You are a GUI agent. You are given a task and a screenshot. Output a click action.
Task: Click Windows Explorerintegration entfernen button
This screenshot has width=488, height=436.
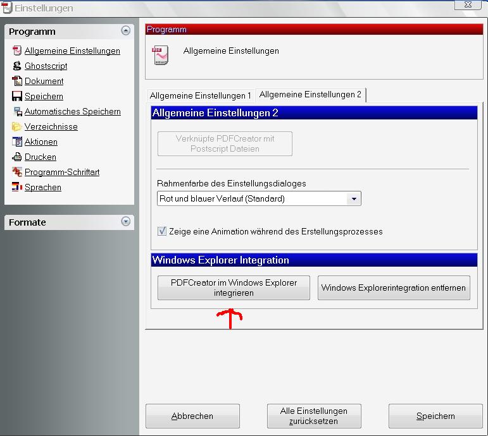click(394, 288)
